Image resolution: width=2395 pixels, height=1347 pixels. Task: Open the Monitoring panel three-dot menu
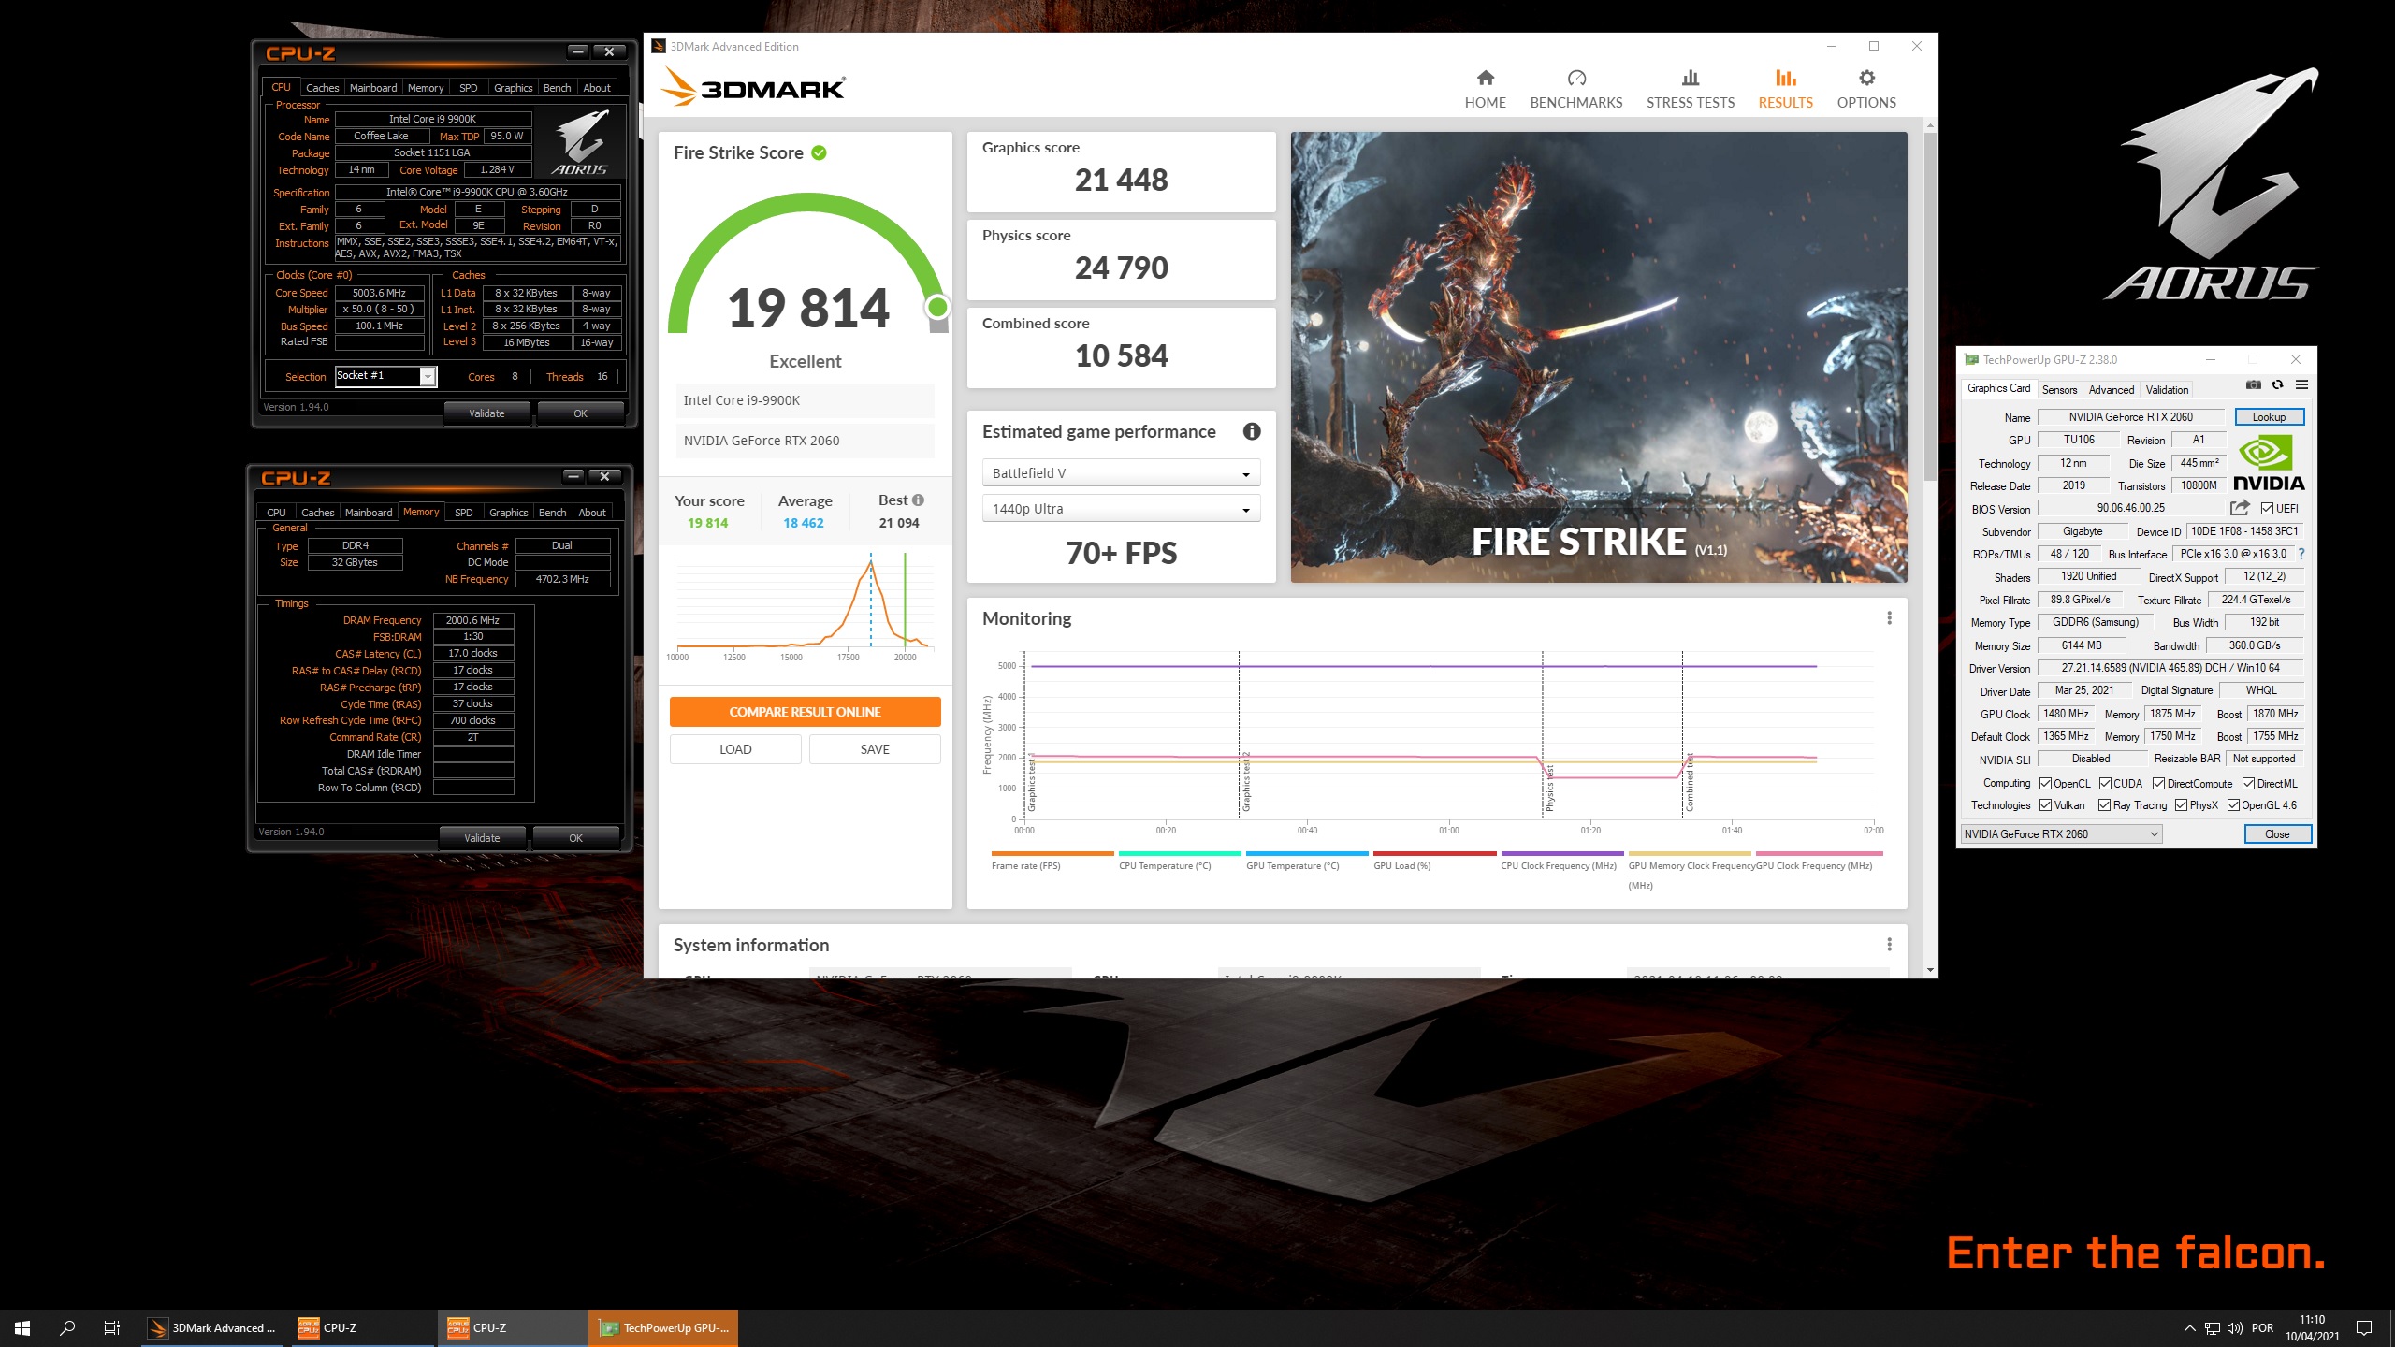click(1889, 618)
